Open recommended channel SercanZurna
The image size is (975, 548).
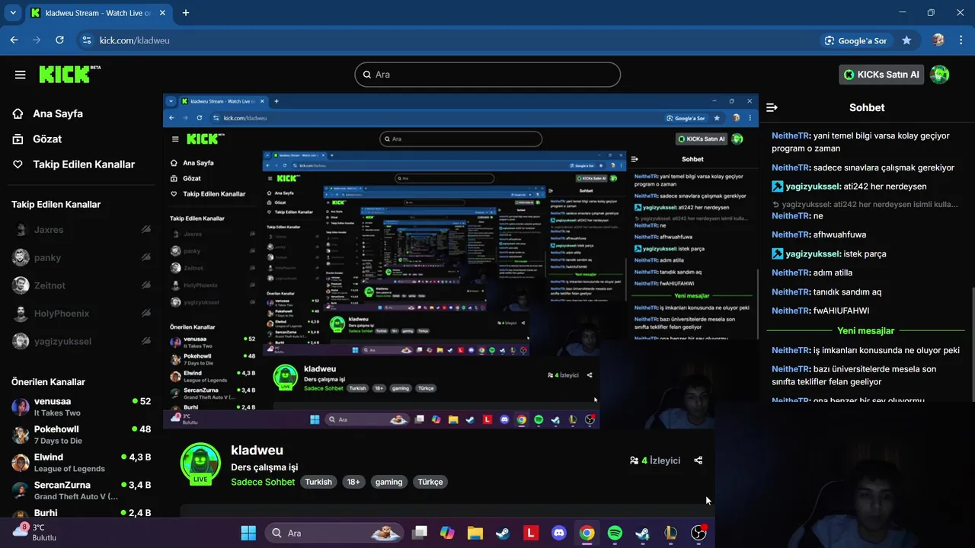[x=81, y=490]
